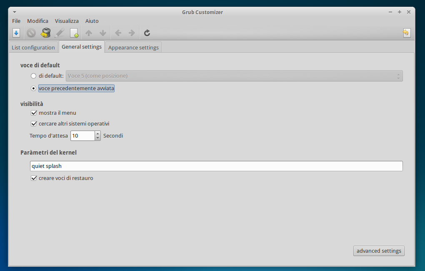This screenshot has width=425, height=271.
Task: Open the Aiuto menu
Action: [x=92, y=21]
